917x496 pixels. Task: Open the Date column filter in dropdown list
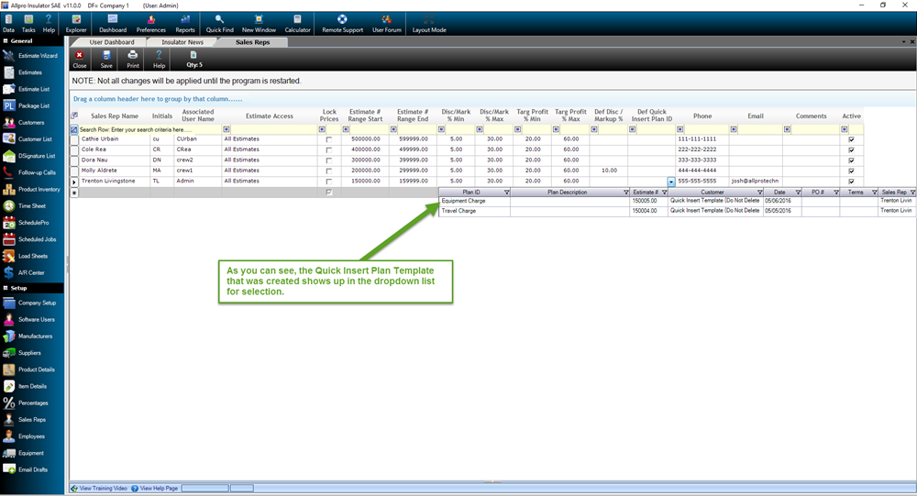point(798,193)
